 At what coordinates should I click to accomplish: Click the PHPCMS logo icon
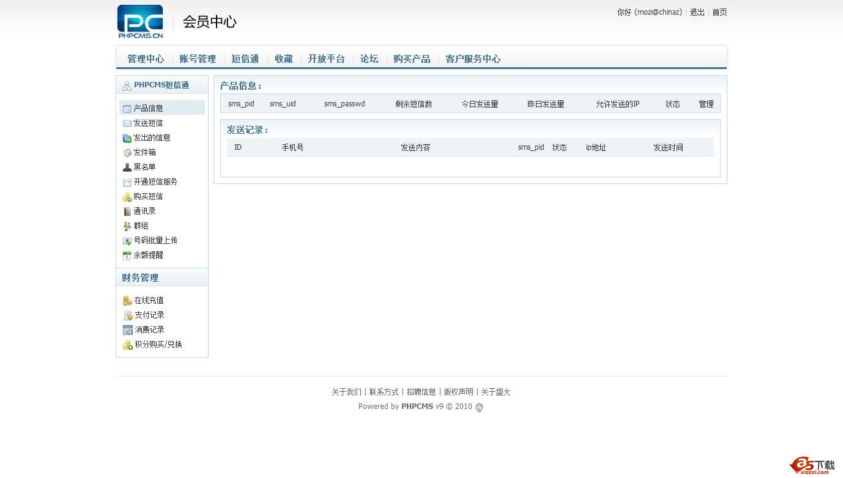140,22
